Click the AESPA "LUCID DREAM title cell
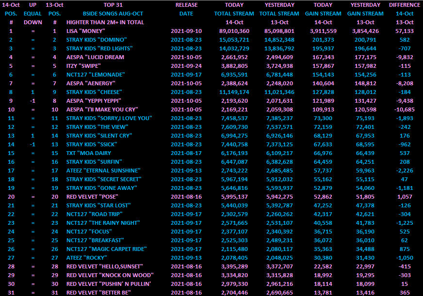The width and height of the screenshot is (423, 296). coord(95,57)
